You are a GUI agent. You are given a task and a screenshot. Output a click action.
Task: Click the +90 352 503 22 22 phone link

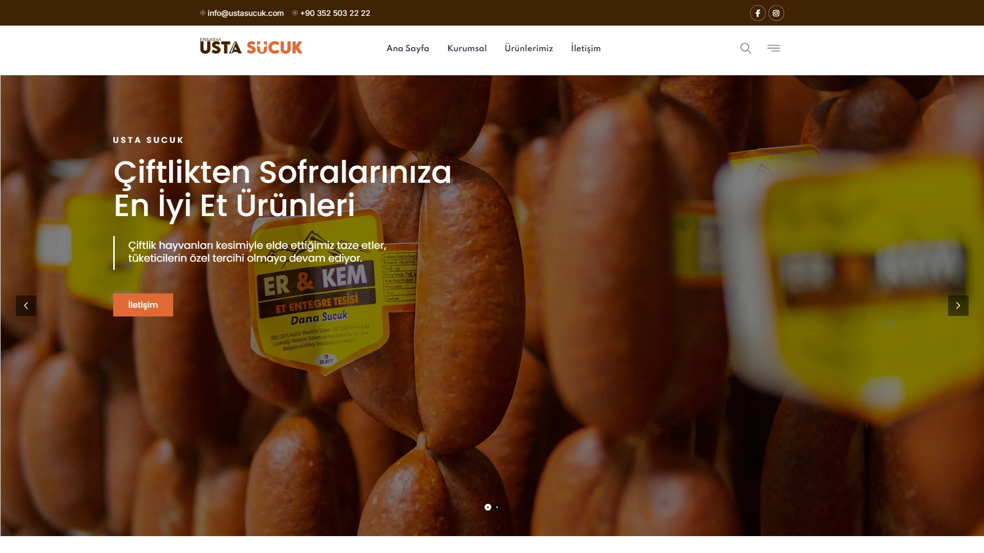click(x=335, y=13)
